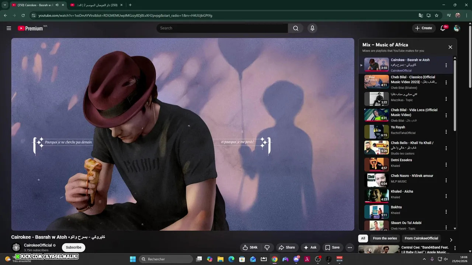
Task: Open options for Cheb Nasro - N'direk amour
Action: [x=446, y=180]
